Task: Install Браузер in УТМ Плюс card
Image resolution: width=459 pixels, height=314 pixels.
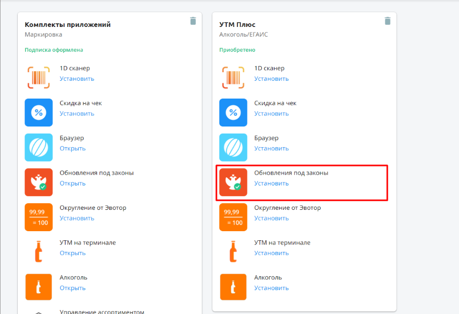Action: tap(271, 148)
